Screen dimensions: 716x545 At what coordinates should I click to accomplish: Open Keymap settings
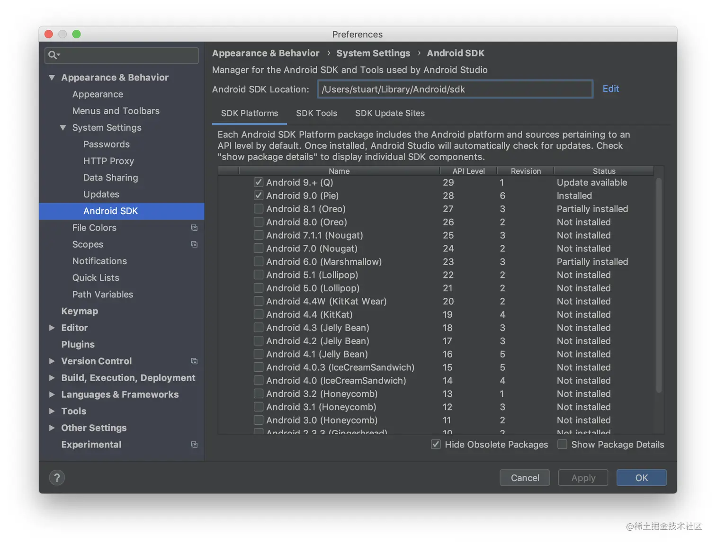click(80, 311)
